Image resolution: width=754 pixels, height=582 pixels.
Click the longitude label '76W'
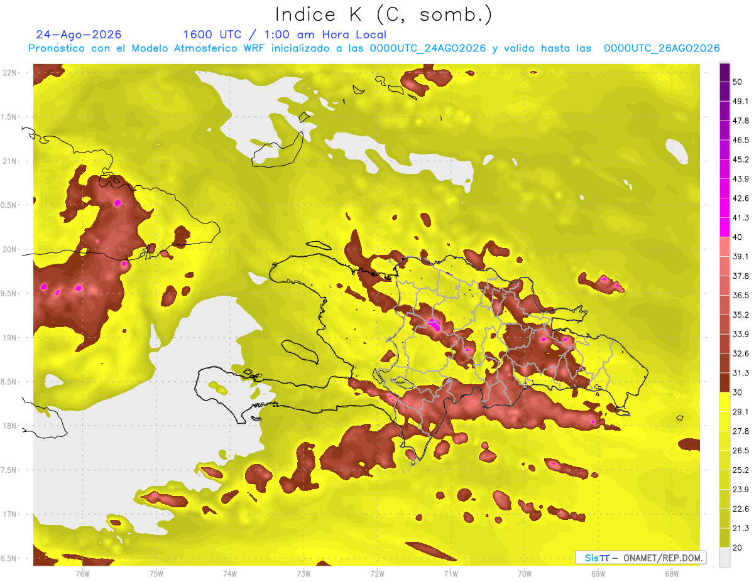click(83, 573)
